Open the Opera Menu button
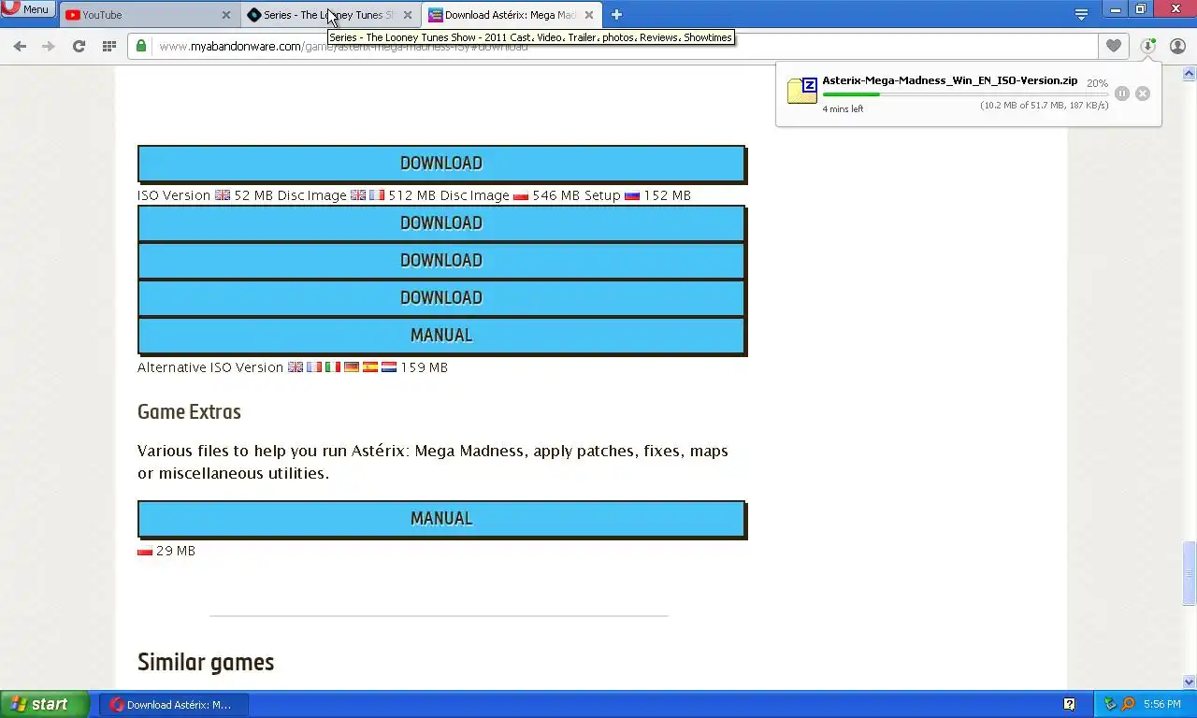Image resolution: width=1197 pixels, height=718 pixels. click(x=28, y=9)
